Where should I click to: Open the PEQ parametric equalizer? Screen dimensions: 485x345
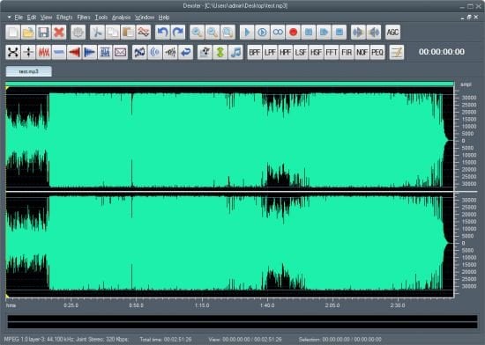[x=377, y=52]
